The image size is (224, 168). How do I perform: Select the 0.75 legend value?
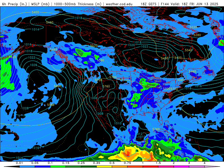click(x=127, y=163)
